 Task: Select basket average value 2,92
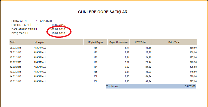click(x=127, y=62)
